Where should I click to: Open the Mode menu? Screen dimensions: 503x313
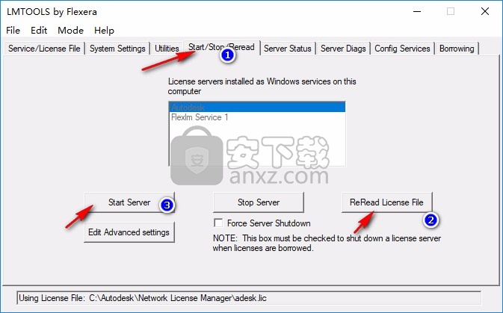[71, 31]
